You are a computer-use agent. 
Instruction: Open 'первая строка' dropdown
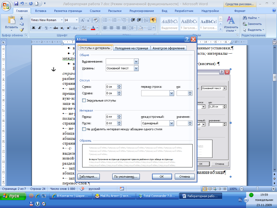172,93
